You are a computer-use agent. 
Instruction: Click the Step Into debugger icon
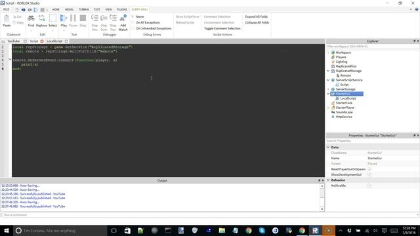94,18
